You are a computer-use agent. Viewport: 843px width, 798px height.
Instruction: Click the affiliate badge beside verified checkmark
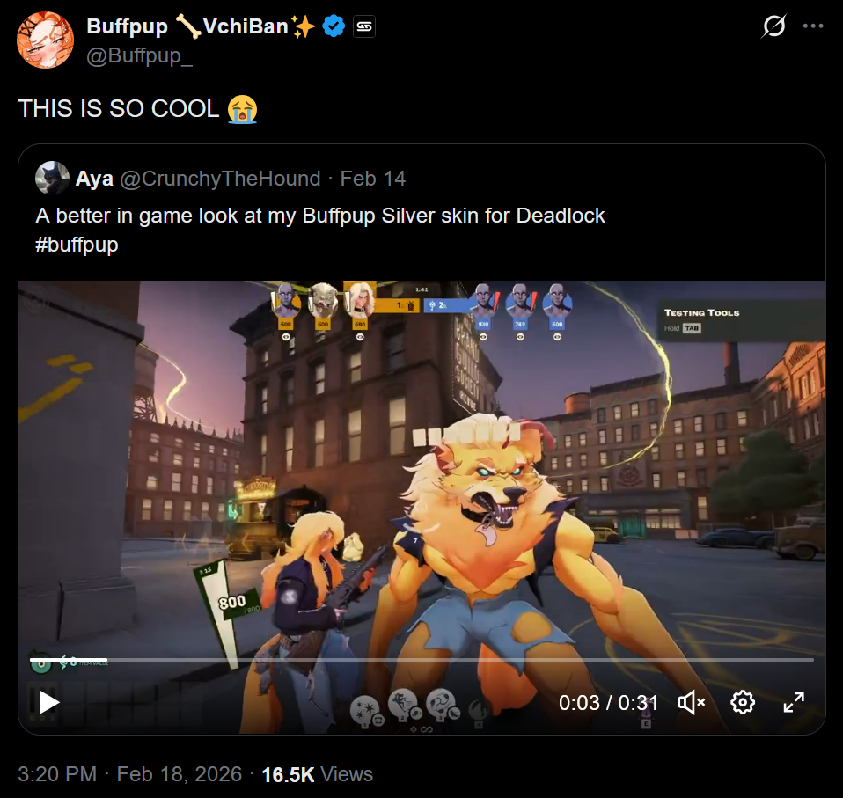[364, 26]
